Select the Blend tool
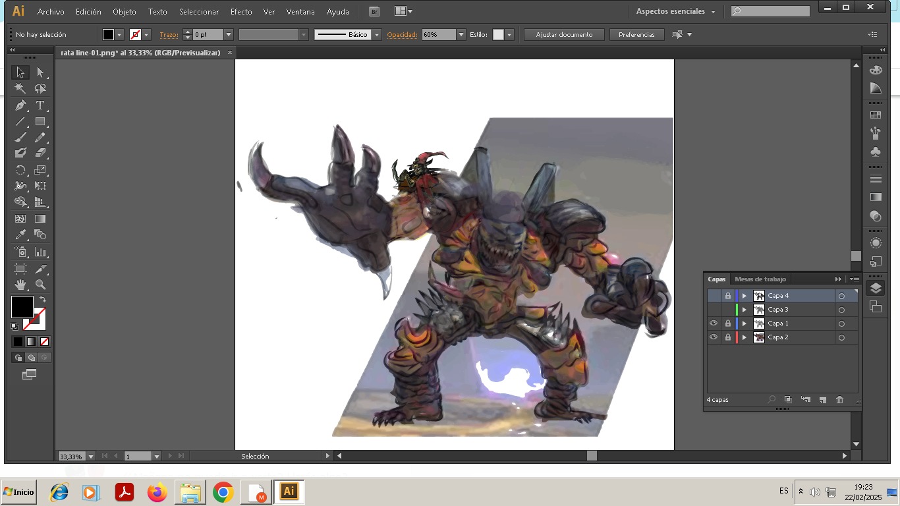The height and width of the screenshot is (506, 900). [40, 235]
